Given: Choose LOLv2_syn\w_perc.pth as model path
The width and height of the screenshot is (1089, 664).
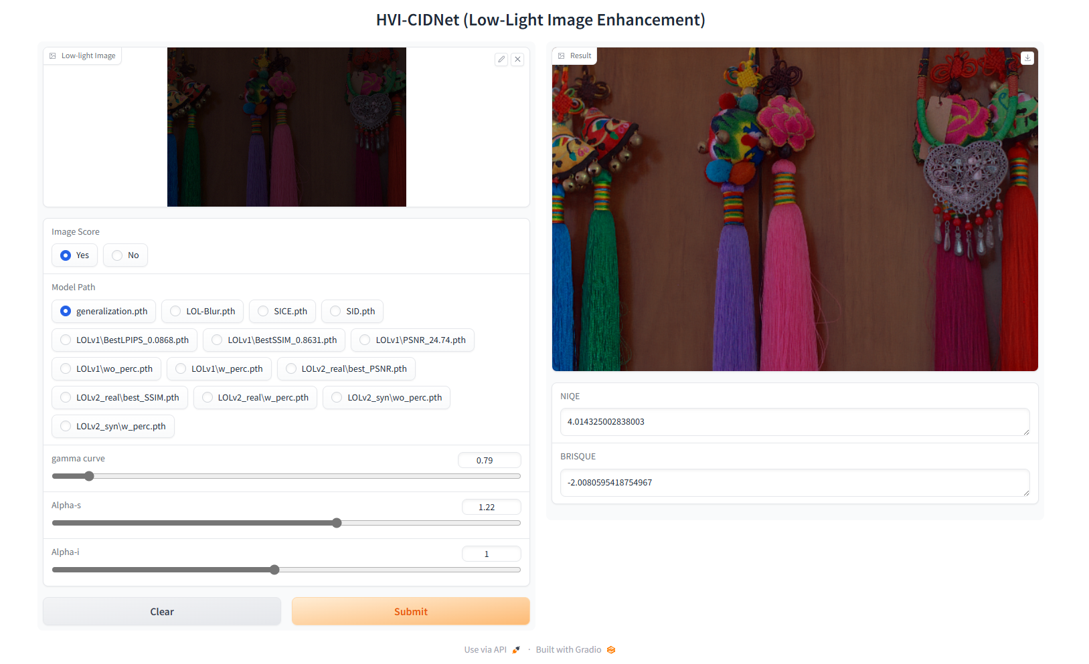Looking at the screenshot, I should tap(112, 426).
